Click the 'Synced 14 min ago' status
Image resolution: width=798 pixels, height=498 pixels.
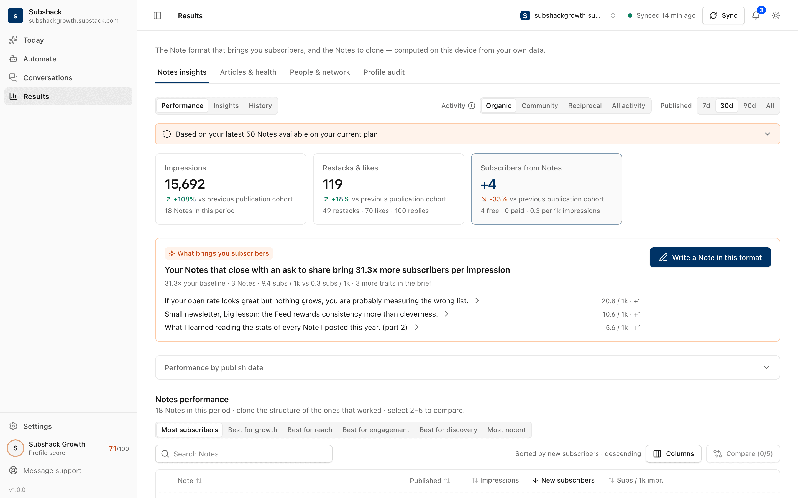(x=661, y=15)
